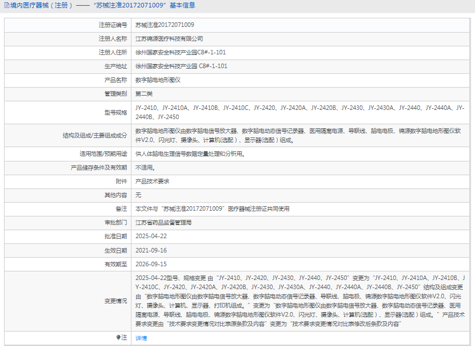The height and width of the screenshot is (347, 475).
Task: Click the text 供人体脑电生理信号数据定量处理和分析用
Action: (190, 154)
